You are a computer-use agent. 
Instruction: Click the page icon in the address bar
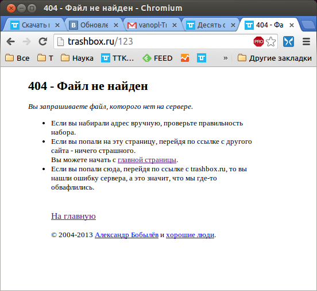click(60, 42)
